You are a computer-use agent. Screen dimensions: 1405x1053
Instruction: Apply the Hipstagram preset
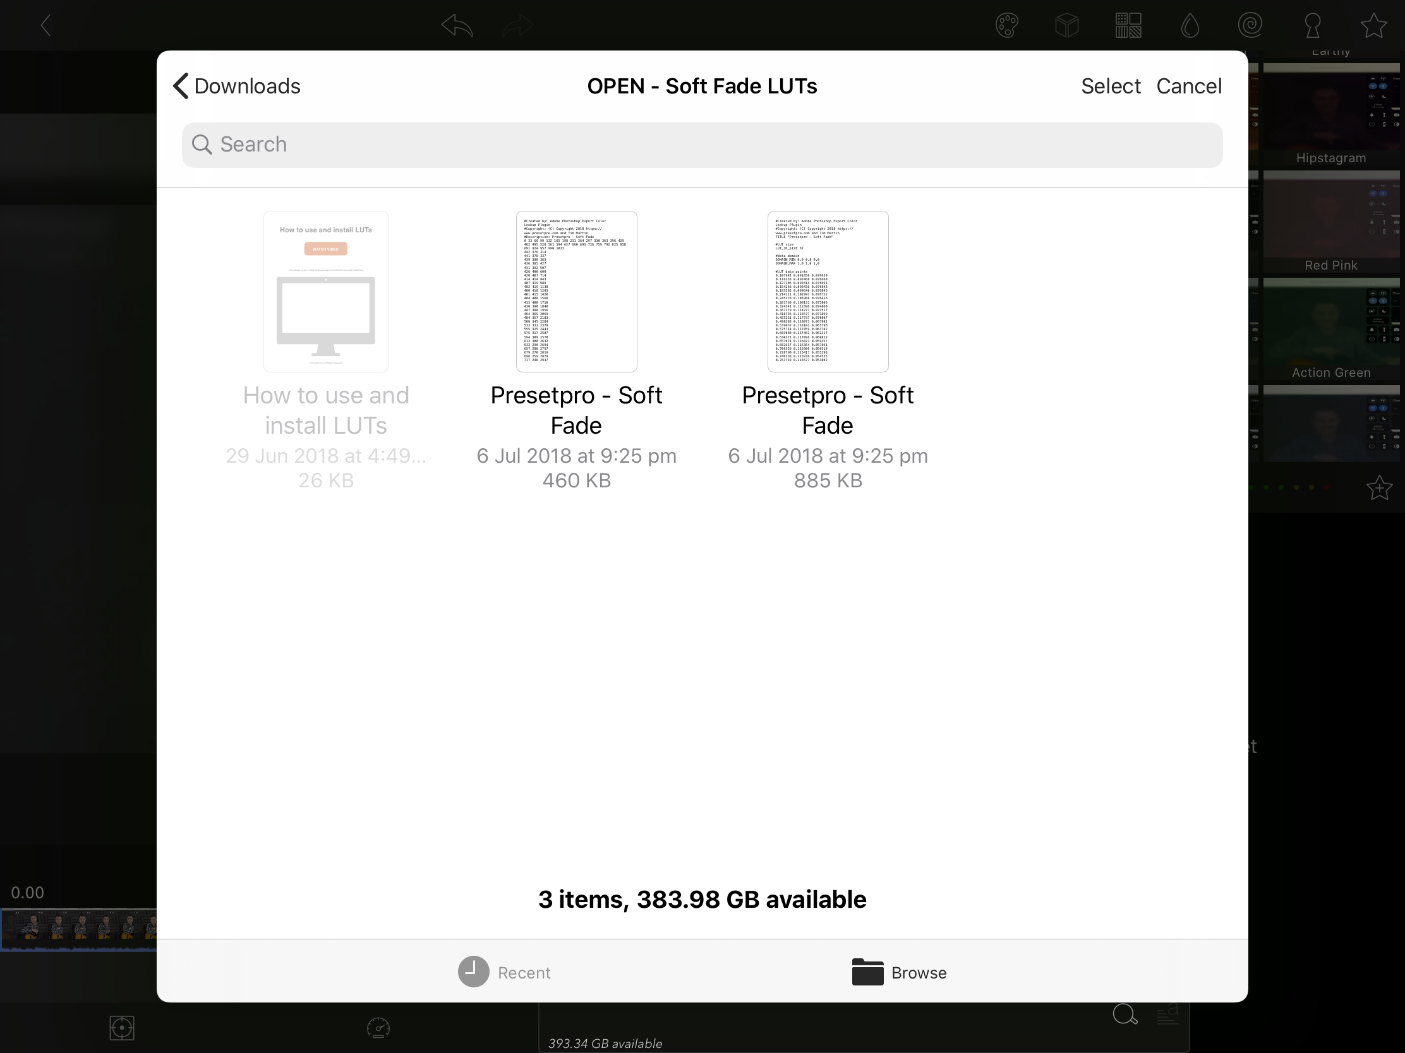coord(1330,114)
